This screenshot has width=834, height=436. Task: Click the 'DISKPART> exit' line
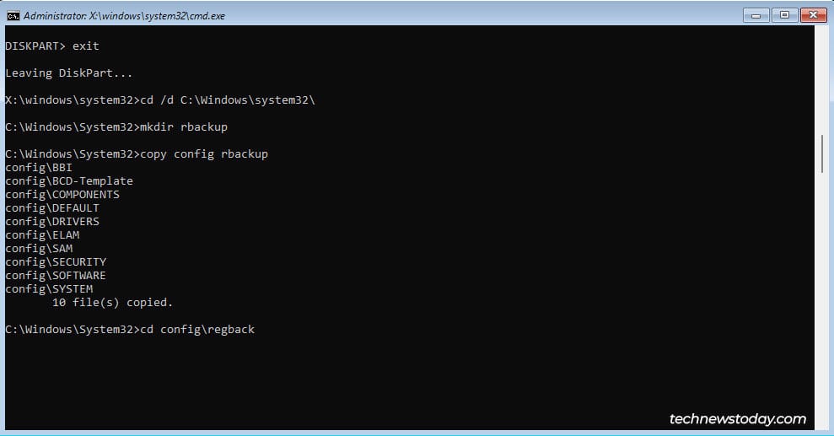click(x=52, y=46)
